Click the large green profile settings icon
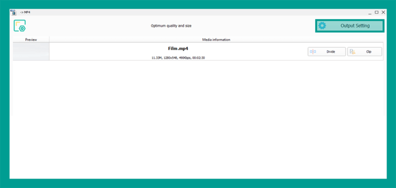The image size is (396, 188). point(20,26)
